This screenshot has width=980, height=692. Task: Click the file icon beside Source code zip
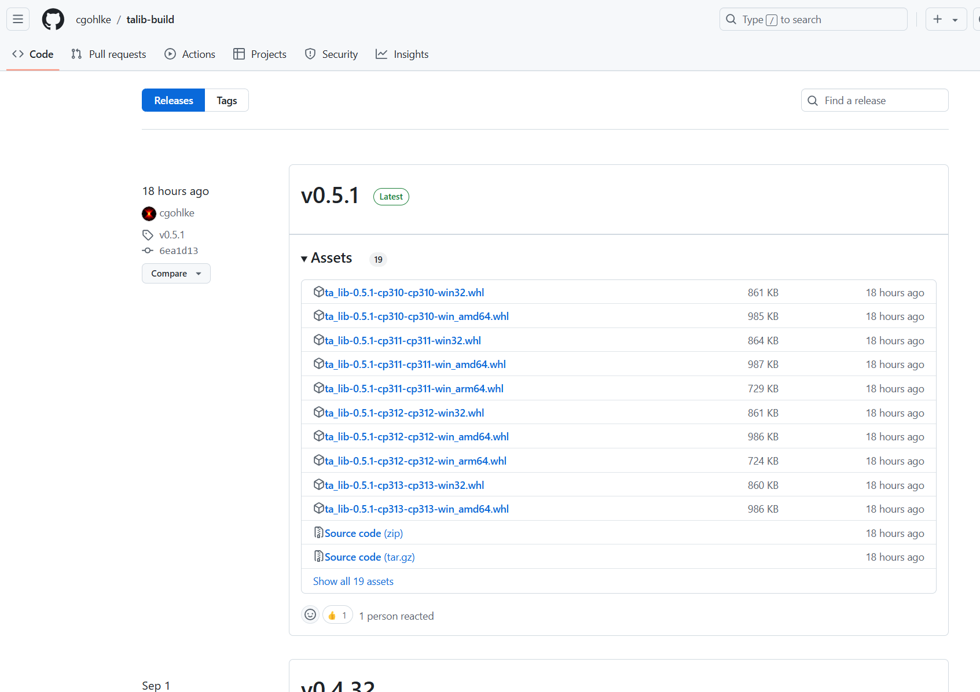point(319,532)
